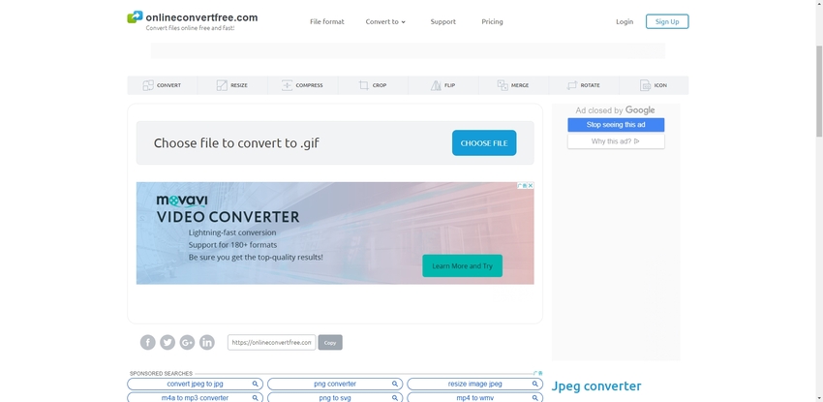
Task: Click Login link
Action: (625, 22)
